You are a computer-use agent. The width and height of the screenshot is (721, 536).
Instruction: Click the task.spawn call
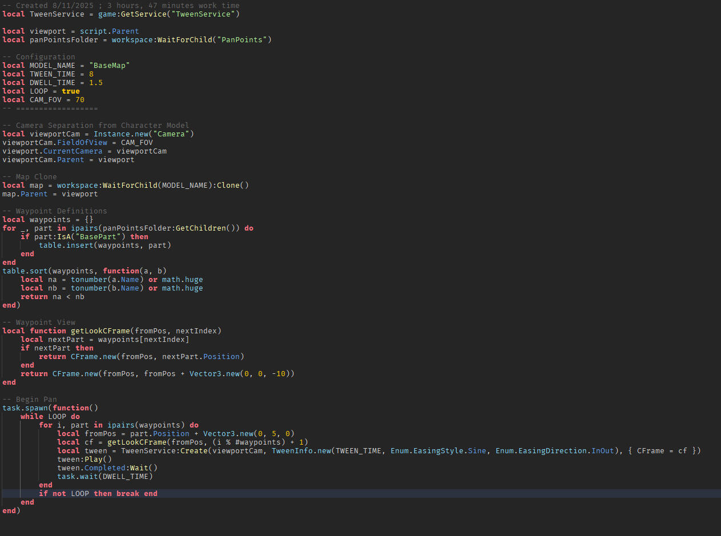tap(25, 408)
